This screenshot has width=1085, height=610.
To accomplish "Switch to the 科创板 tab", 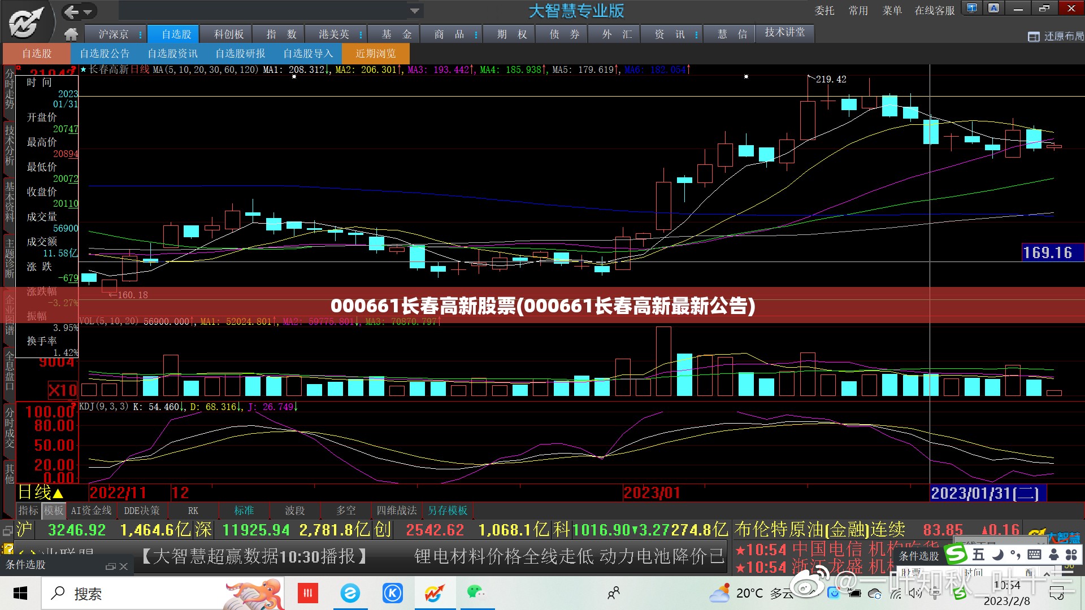I will click(x=228, y=34).
